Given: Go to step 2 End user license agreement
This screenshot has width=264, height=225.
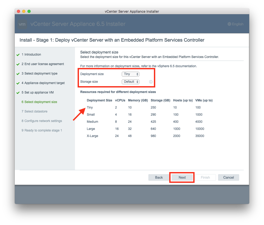Looking at the screenshot, I should tap(43, 64).
